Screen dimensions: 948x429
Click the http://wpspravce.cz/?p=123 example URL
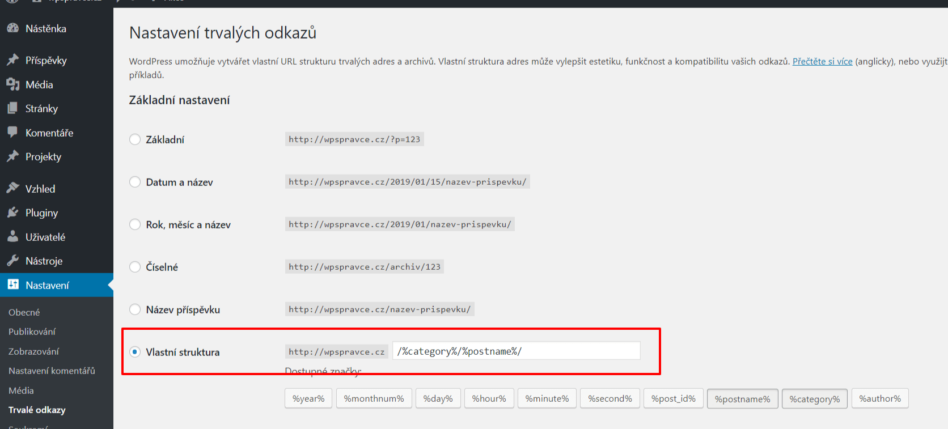point(354,139)
